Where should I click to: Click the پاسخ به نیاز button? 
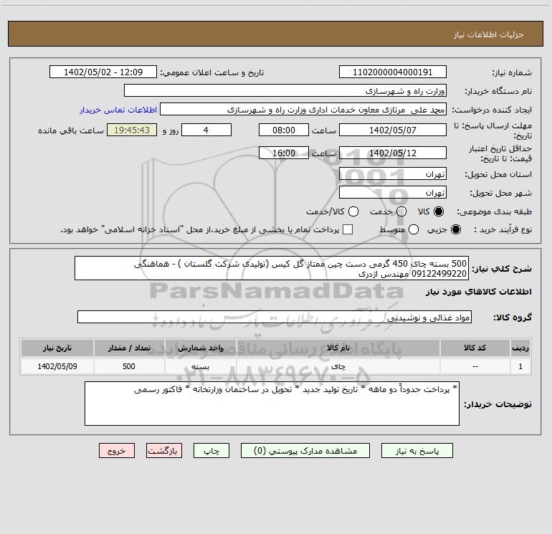pyautogui.click(x=417, y=451)
